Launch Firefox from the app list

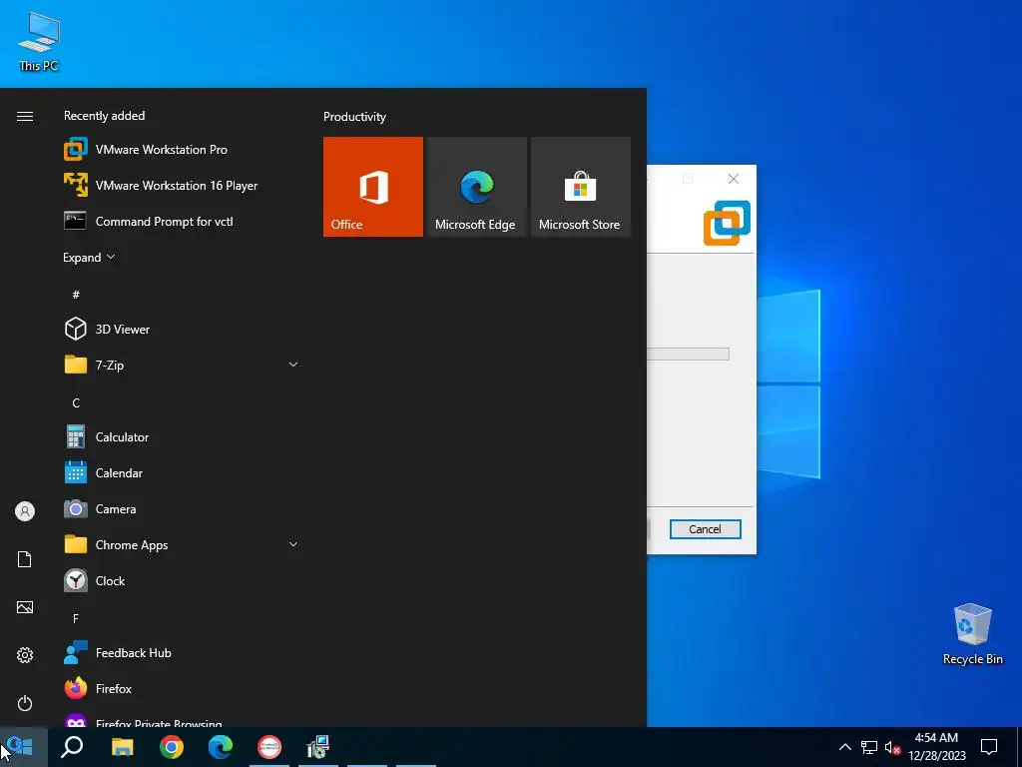(182, 689)
